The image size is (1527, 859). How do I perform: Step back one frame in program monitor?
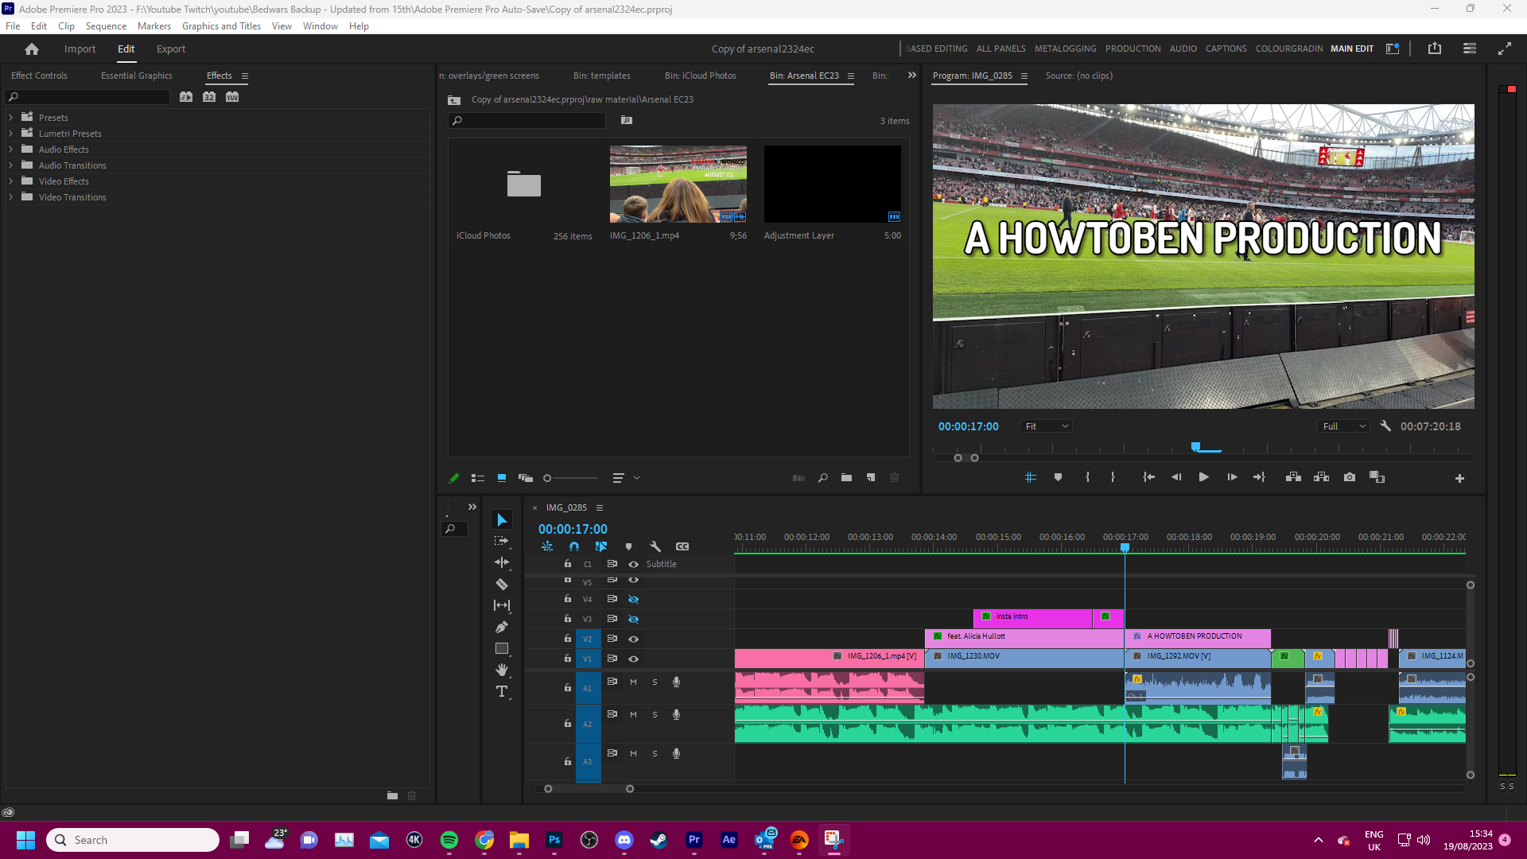coord(1176,477)
